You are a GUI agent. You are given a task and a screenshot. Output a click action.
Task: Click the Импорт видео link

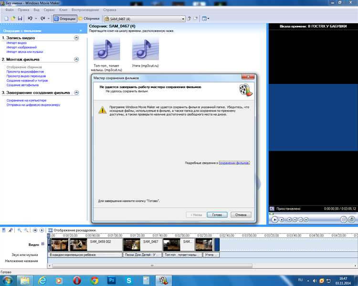tap(16, 43)
